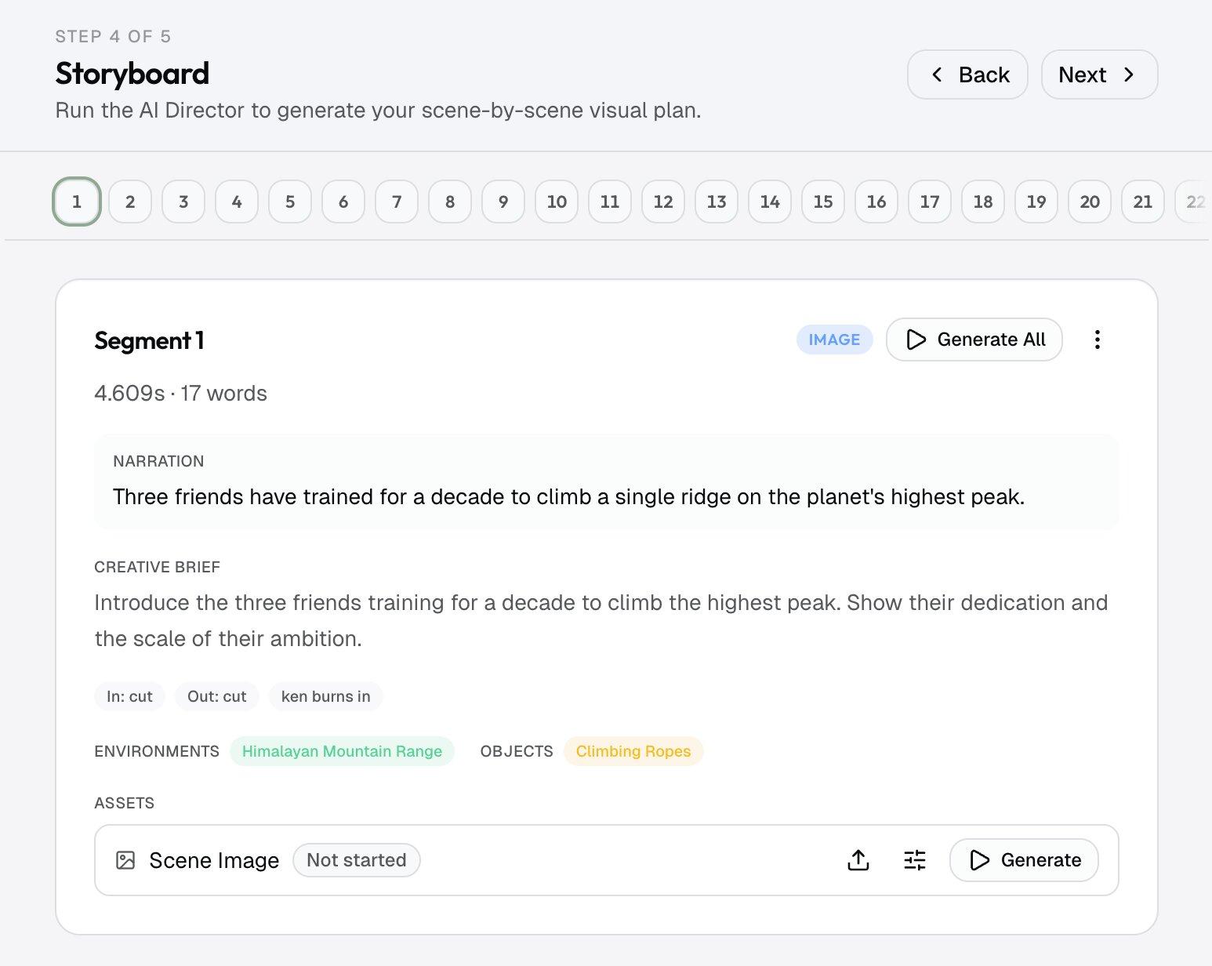Image resolution: width=1212 pixels, height=966 pixels.
Task: Select segment tab 10
Action: coord(557,202)
